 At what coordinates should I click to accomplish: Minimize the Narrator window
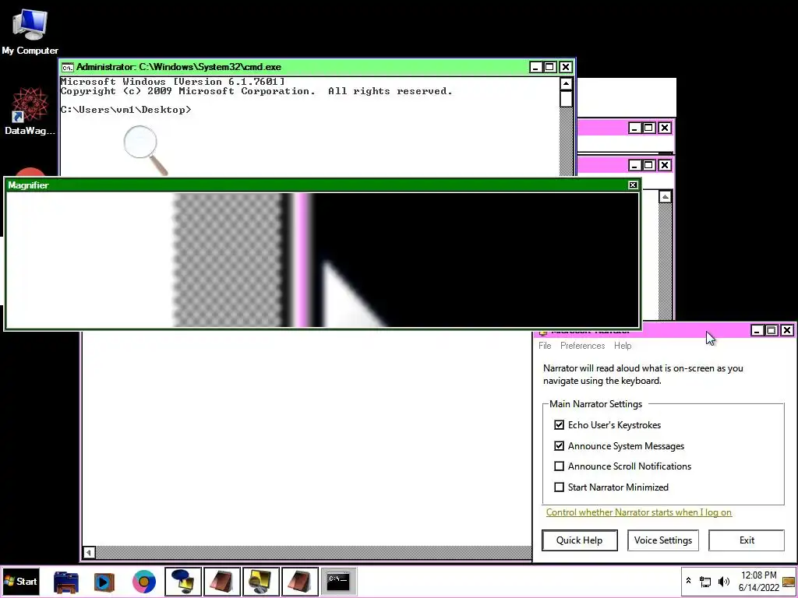(757, 330)
